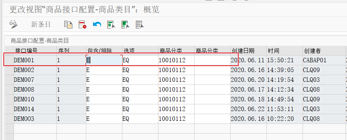The image size is (347, 140).
Task: Click the time cell 11:53:11
Action: [x=285, y=109]
